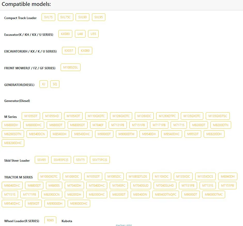243x226 pixels.
Task: Open the M8540DTNQPC tractor model
Action: 166,195
